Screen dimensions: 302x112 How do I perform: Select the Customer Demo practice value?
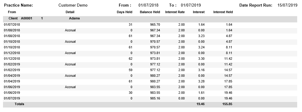point(73,5)
